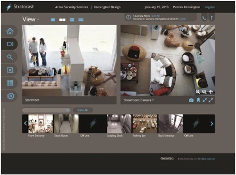Click View All beside the camera search field

[82, 110]
